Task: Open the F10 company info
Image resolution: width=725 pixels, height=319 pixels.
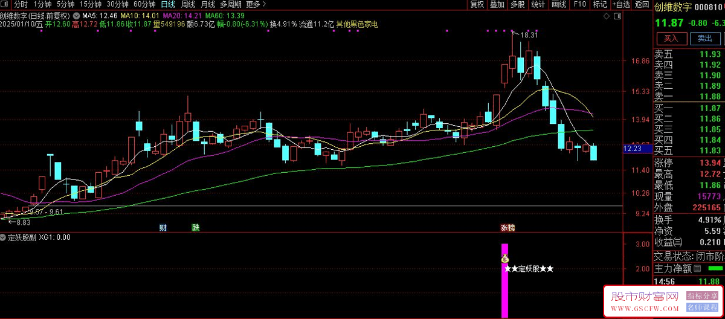Action: (x=579, y=4)
